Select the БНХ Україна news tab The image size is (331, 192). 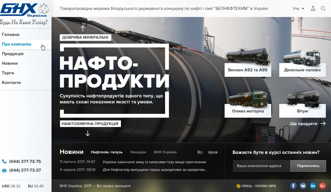tap(165, 152)
